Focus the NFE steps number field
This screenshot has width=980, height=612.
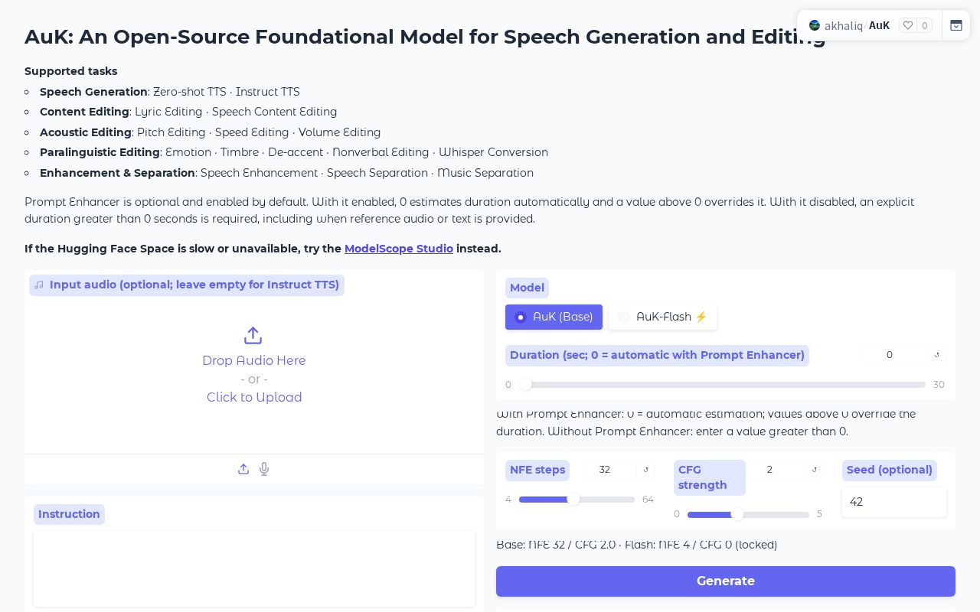(609, 470)
